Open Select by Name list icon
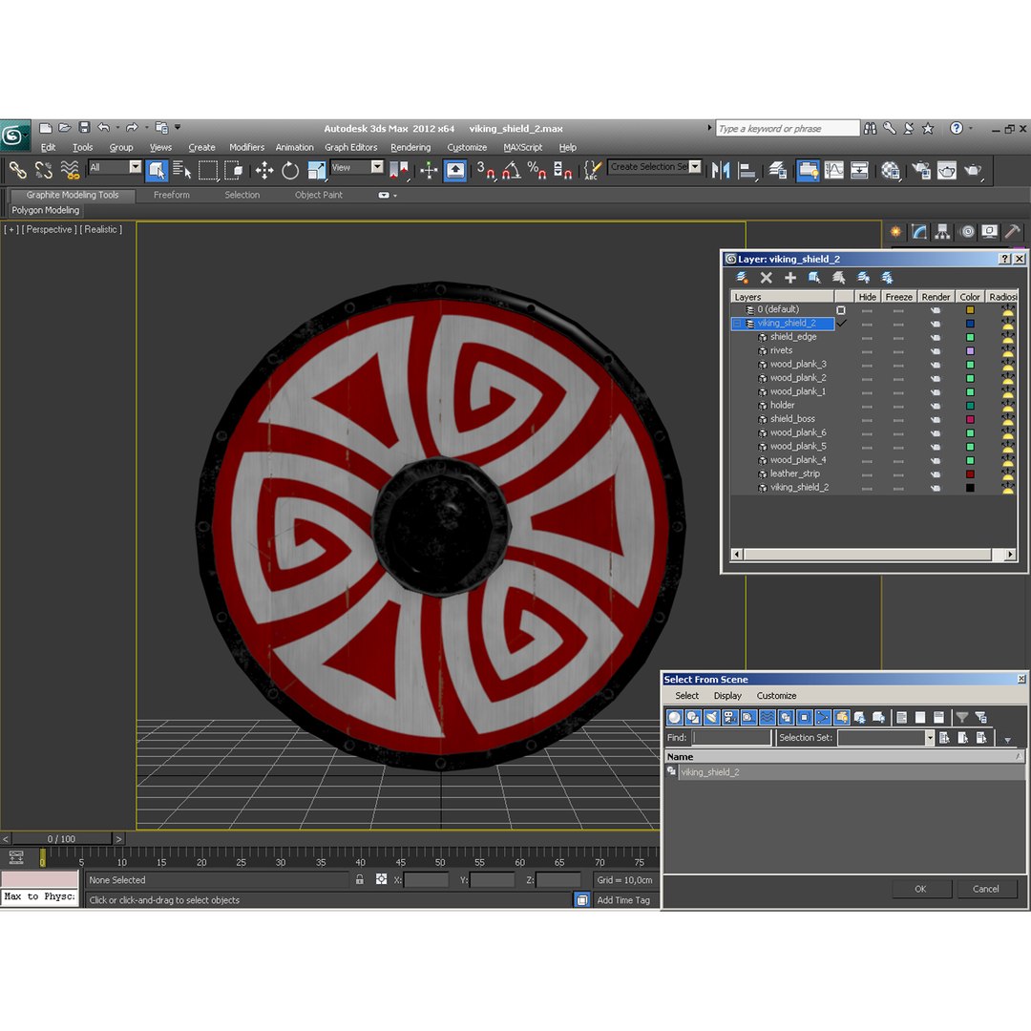 point(182,171)
